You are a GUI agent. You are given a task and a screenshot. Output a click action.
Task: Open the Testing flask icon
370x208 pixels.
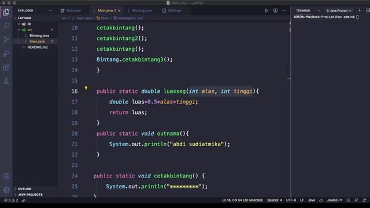[6, 81]
